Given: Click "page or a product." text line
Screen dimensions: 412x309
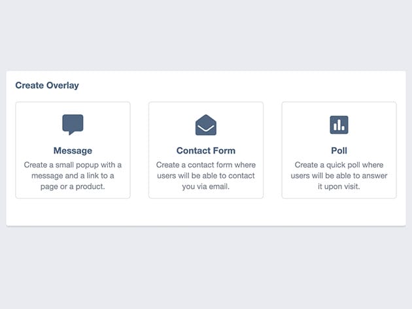Looking at the screenshot, I should pos(73,186).
